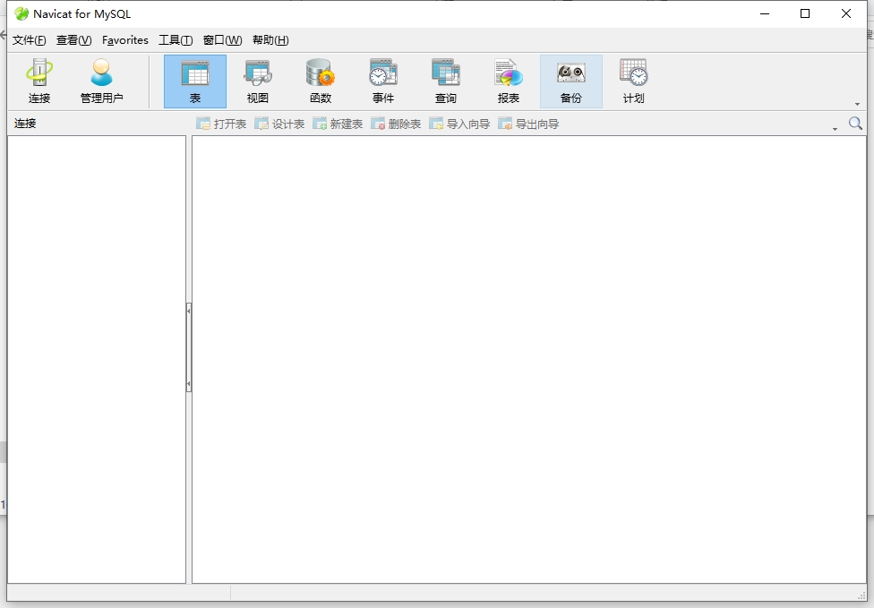Close the Navicat for MySQL window
This screenshot has height=608, width=874.
click(x=846, y=13)
